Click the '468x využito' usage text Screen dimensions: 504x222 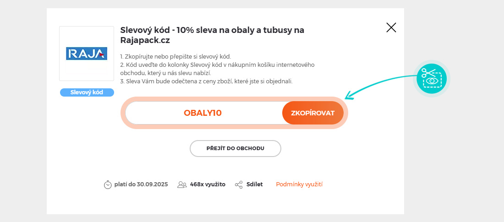(x=208, y=184)
